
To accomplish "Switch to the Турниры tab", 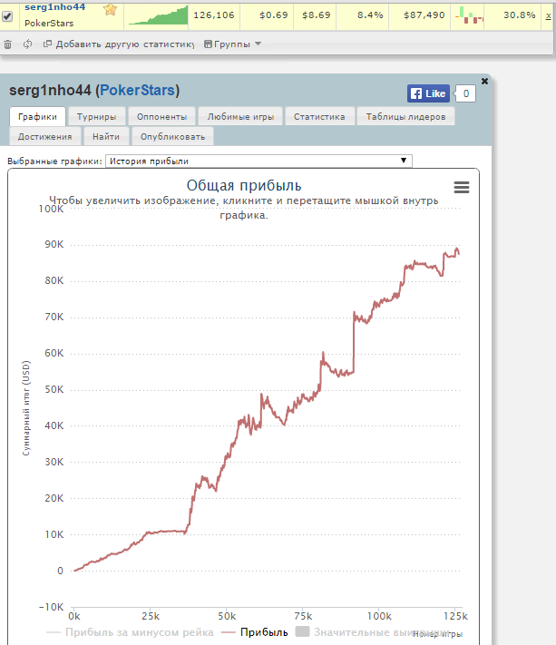I will pos(97,117).
